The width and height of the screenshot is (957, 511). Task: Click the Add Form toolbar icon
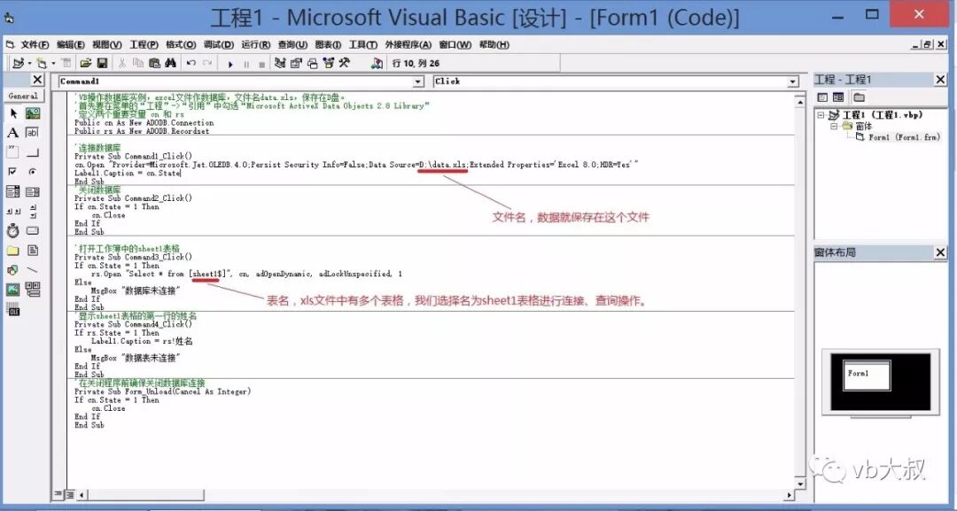click(41, 63)
